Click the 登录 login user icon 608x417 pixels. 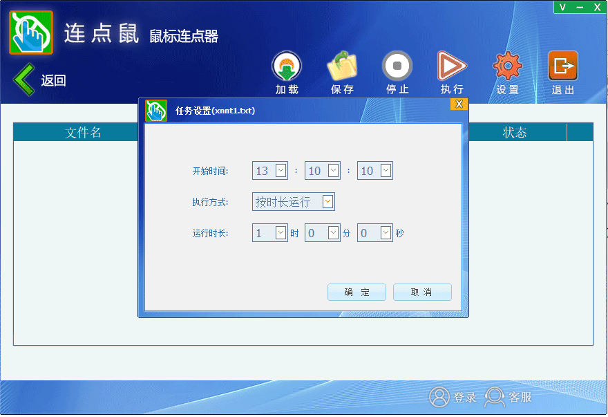(439, 397)
